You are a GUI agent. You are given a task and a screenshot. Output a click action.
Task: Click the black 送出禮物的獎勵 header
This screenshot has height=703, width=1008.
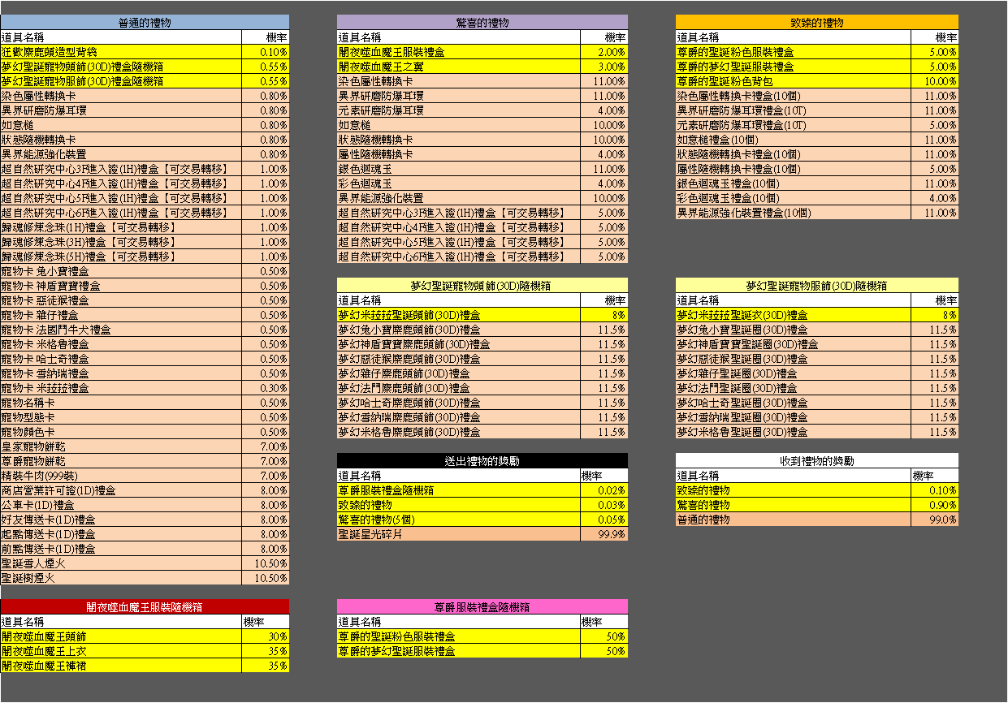tap(482, 460)
